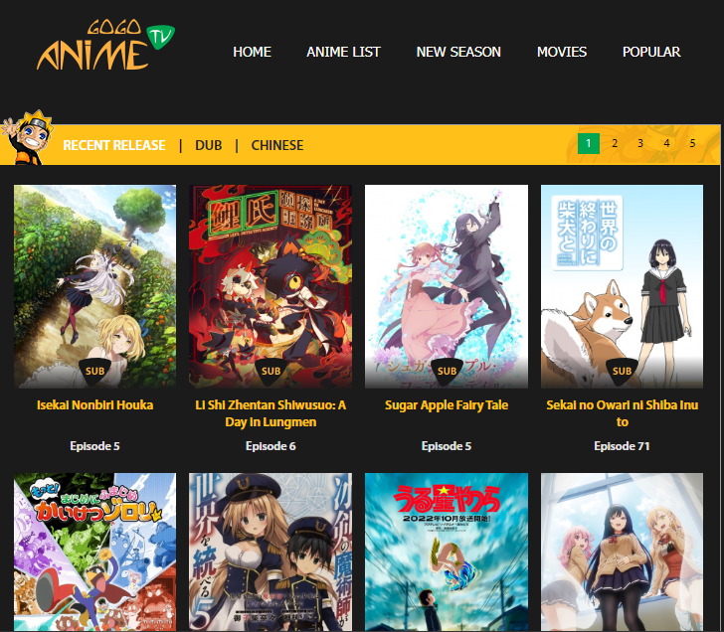Screen dimensions: 724x632
Task: Open NEW SEASON in navigation
Action: [458, 52]
